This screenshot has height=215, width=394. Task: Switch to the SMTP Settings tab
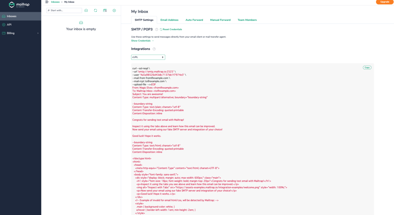pyautogui.click(x=144, y=20)
